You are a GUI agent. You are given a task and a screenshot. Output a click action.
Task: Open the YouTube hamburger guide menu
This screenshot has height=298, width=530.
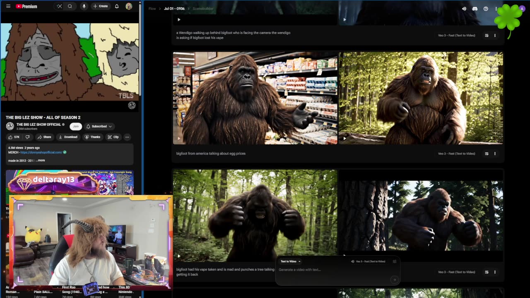[8, 6]
